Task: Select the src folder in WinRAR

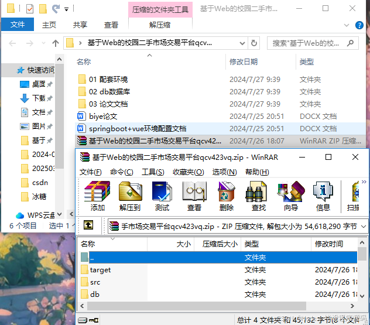Action: [95, 282]
